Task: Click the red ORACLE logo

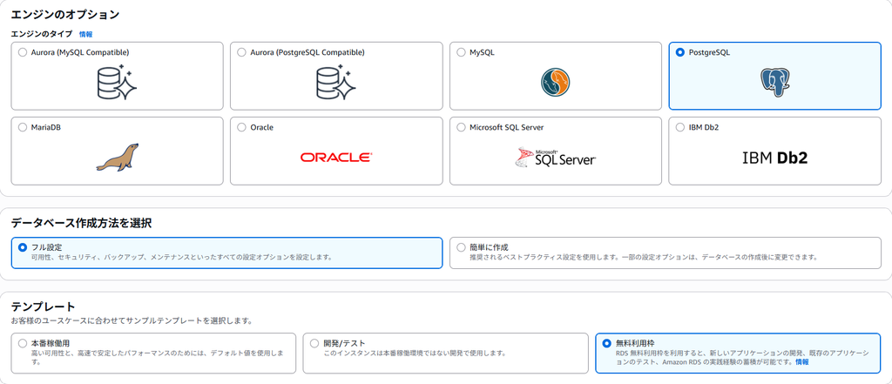Action: [335, 158]
